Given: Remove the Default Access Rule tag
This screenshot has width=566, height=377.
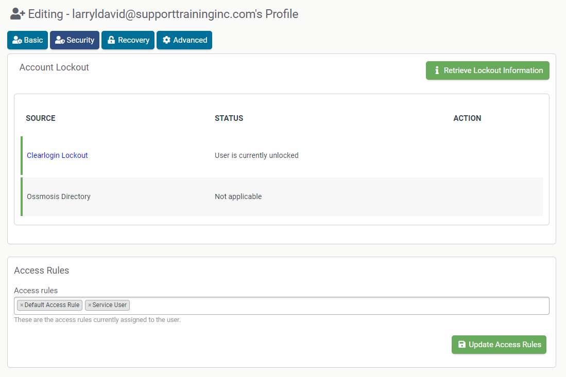Looking at the screenshot, I should (x=22, y=306).
